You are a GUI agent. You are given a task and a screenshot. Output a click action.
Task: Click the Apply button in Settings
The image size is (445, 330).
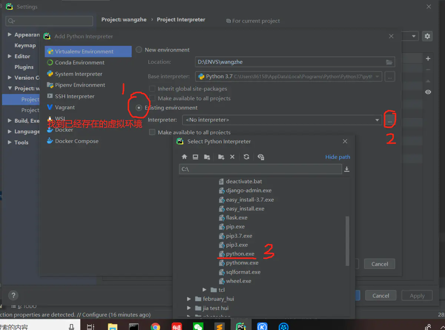coord(417,296)
